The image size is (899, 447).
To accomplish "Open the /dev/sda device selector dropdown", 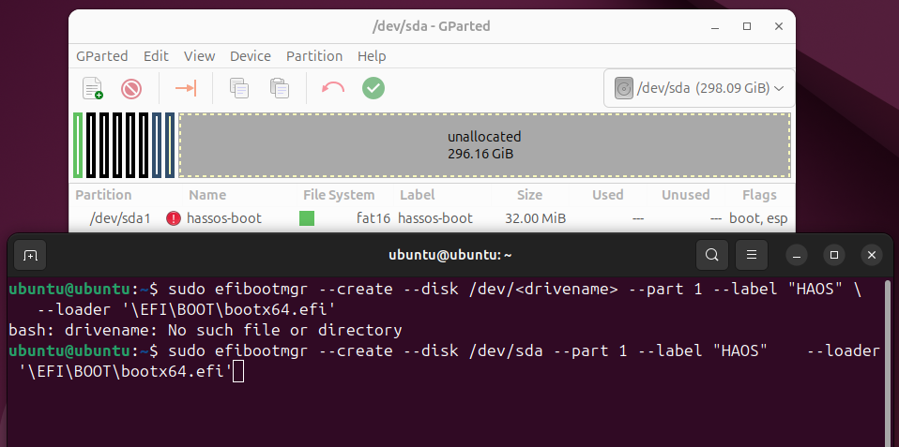I will pos(699,88).
